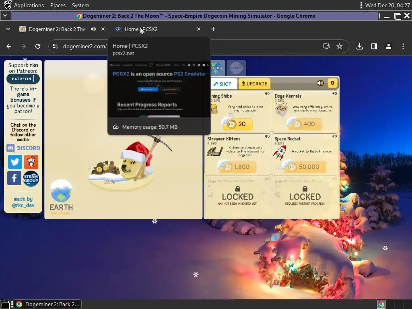Viewport: 412px width, 309px height.
Task: Open the System menu
Action: 80,5
